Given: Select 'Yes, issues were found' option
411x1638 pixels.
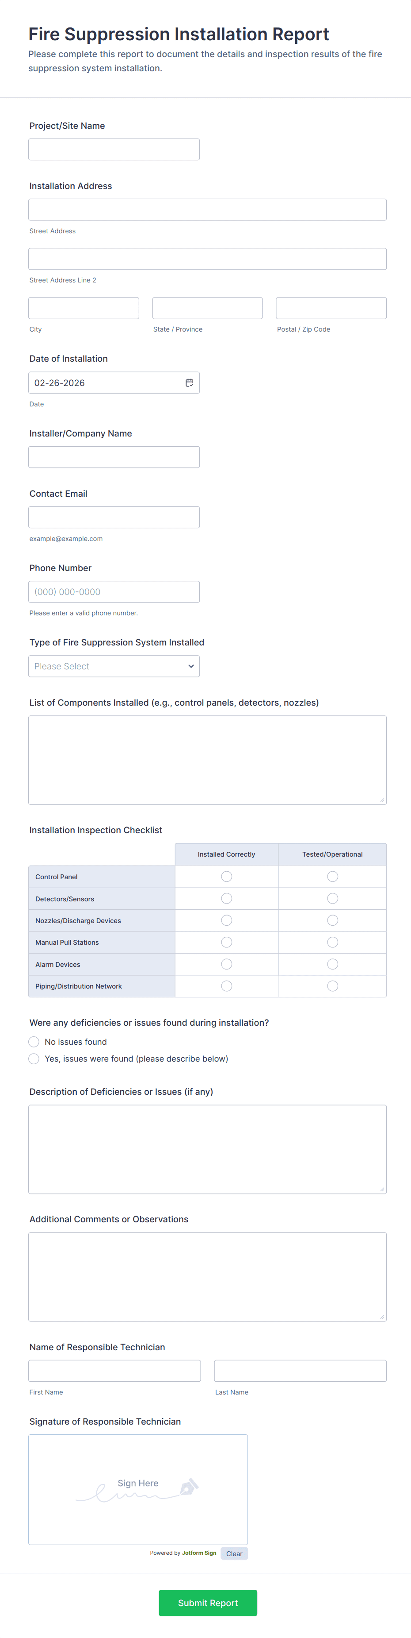Looking at the screenshot, I should click(34, 1059).
